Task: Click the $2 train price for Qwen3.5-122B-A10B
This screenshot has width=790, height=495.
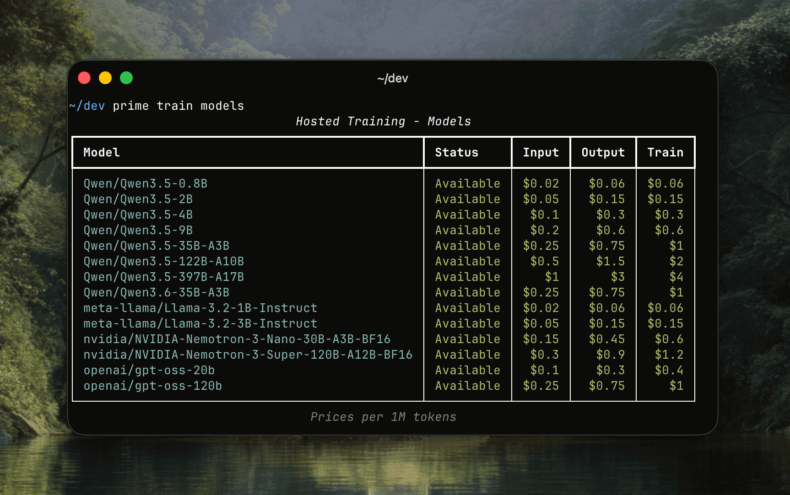Action: coord(676,262)
